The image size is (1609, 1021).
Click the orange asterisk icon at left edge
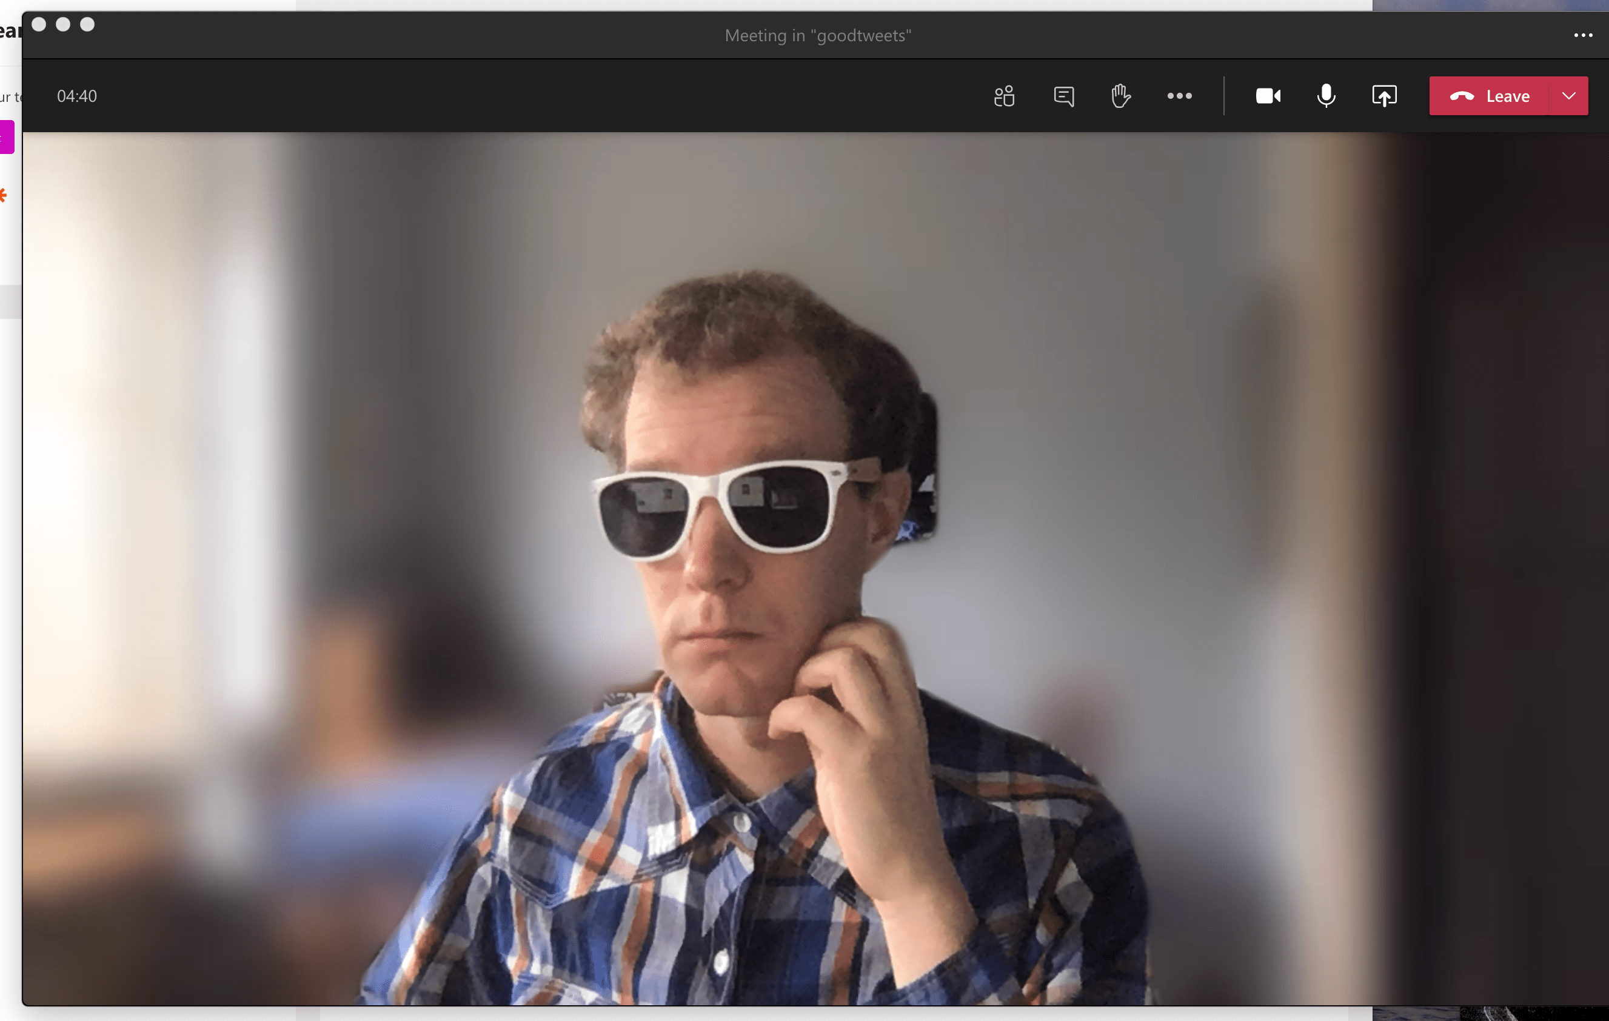click(x=4, y=195)
